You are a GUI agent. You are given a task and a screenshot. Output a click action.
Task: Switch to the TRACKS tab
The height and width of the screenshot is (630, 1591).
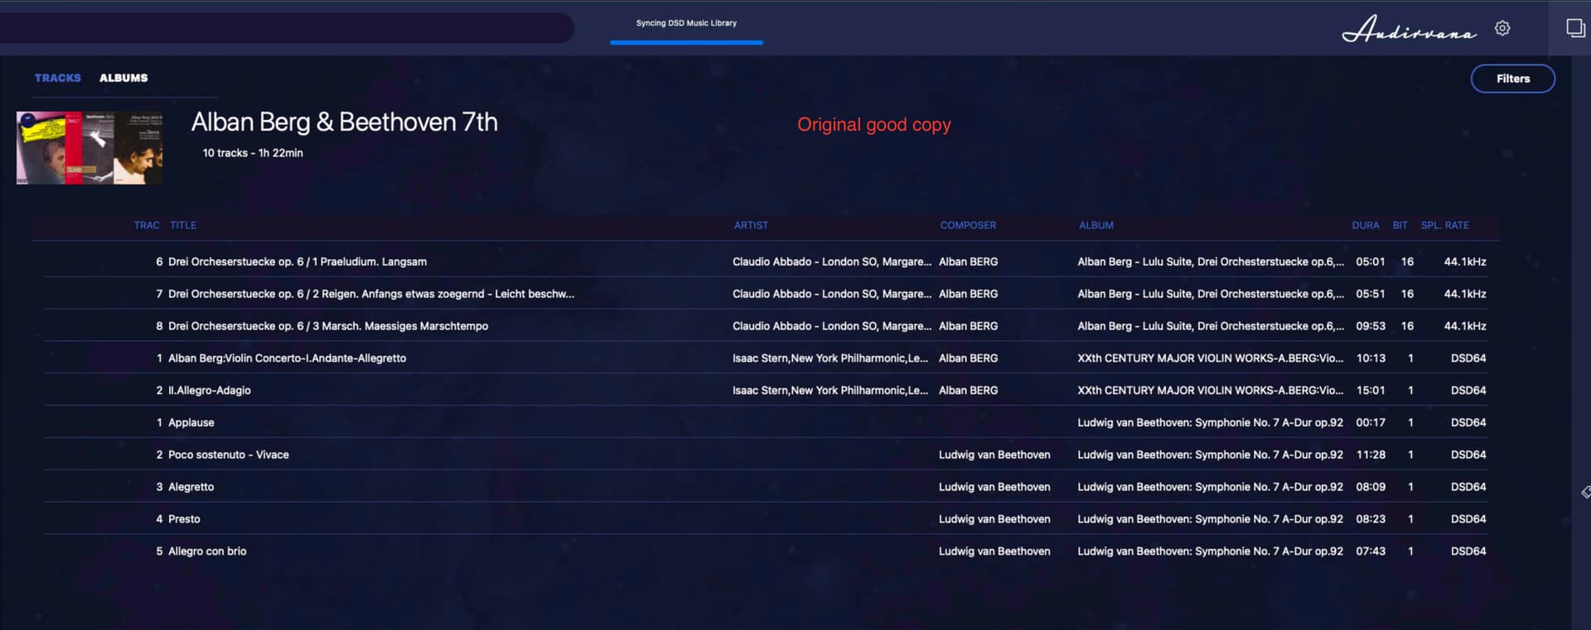(x=58, y=78)
